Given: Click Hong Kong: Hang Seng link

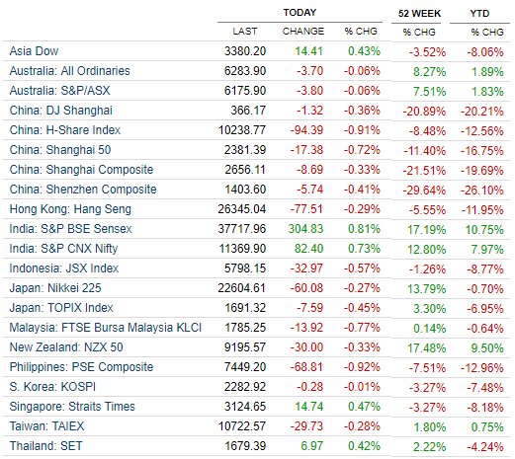Looking at the screenshot, I should [x=70, y=209].
